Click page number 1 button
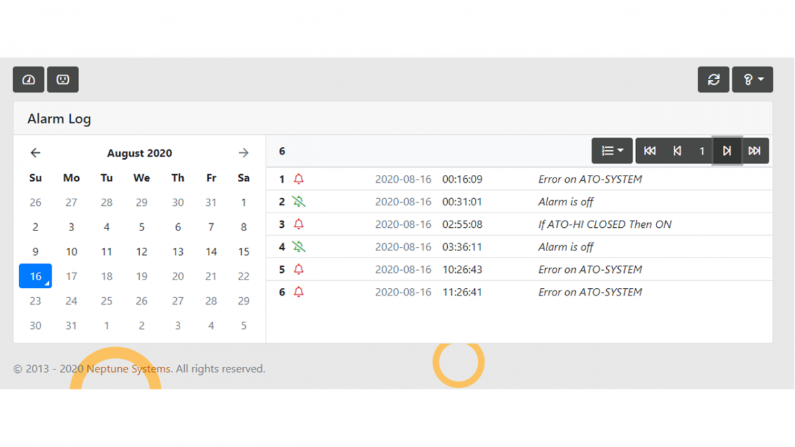795x447 pixels. [702, 151]
